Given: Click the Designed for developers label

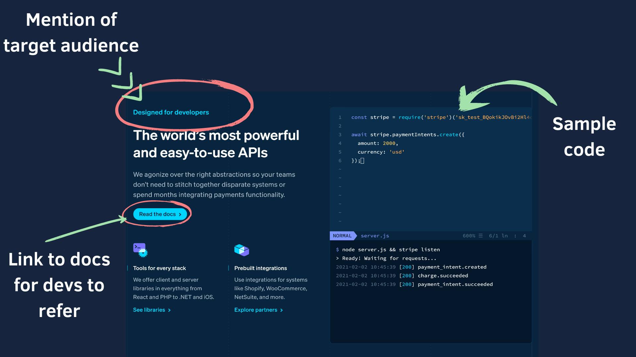Looking at the screenshot, I should (171, 112).
